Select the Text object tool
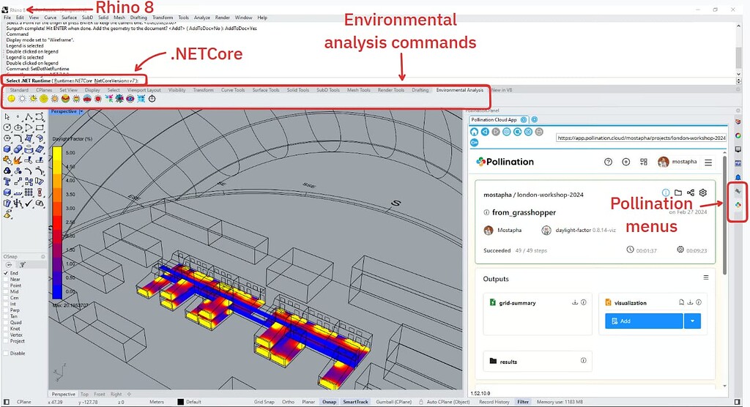 7,182
